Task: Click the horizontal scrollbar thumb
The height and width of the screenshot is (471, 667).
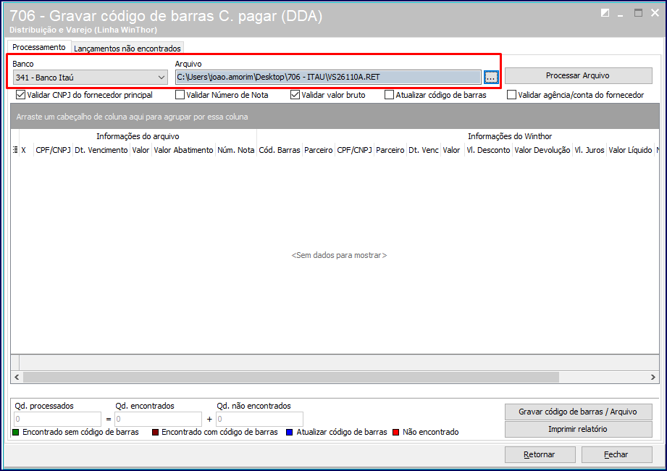Action: (x=291, y=377)
